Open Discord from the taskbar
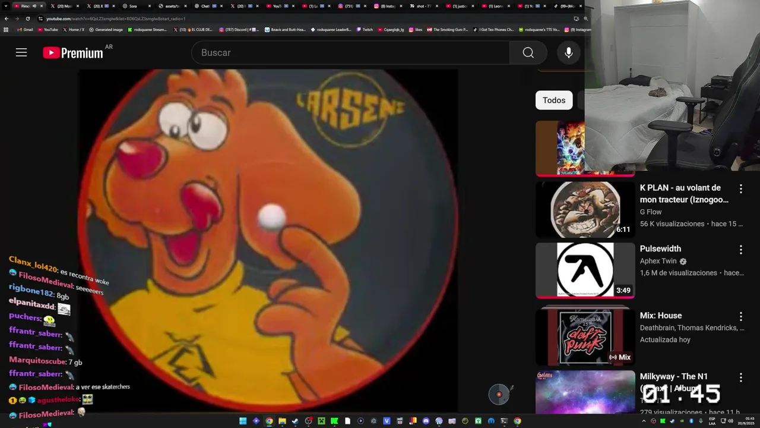 click(426, 421)
